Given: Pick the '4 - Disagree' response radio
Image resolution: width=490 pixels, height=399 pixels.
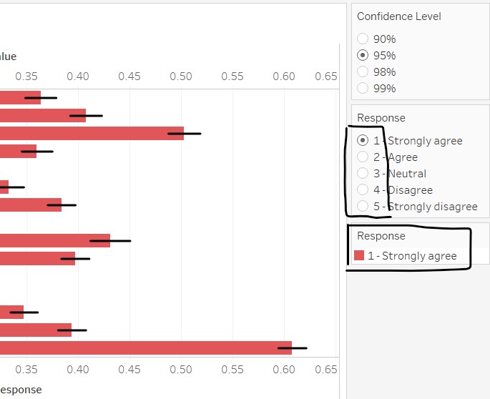Looking at the screenshot, I should click(x=363, y=189).
